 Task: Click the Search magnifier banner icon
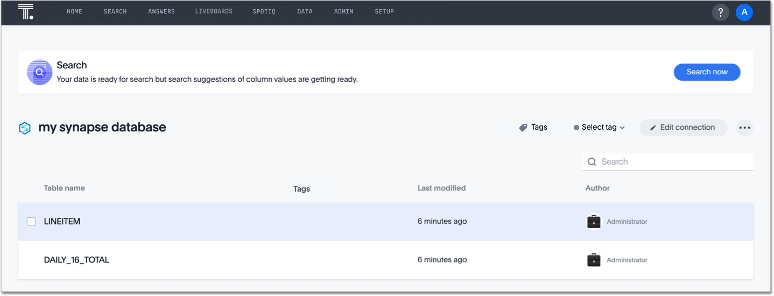[40, 72]
